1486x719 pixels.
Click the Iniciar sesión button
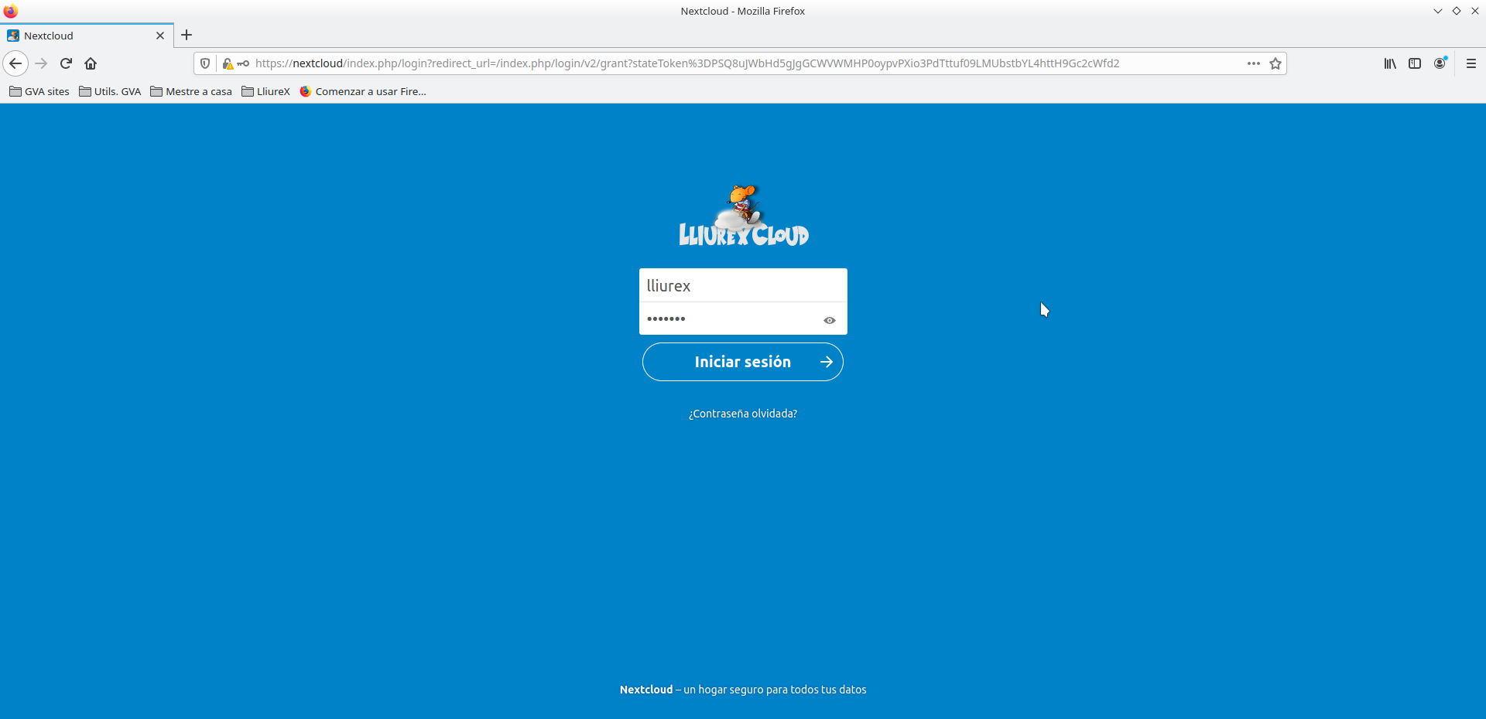click(x=742, y=362)
